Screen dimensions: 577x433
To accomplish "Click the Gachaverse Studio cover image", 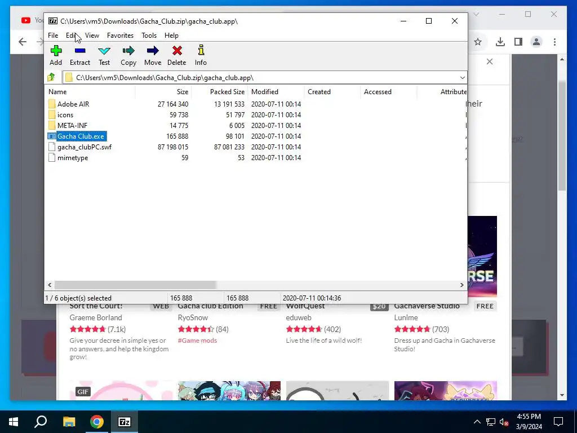I will 482,257.
